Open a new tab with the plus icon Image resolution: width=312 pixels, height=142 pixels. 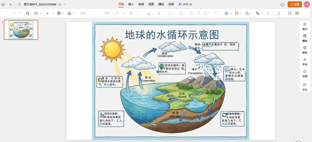[x=11, y=4]
